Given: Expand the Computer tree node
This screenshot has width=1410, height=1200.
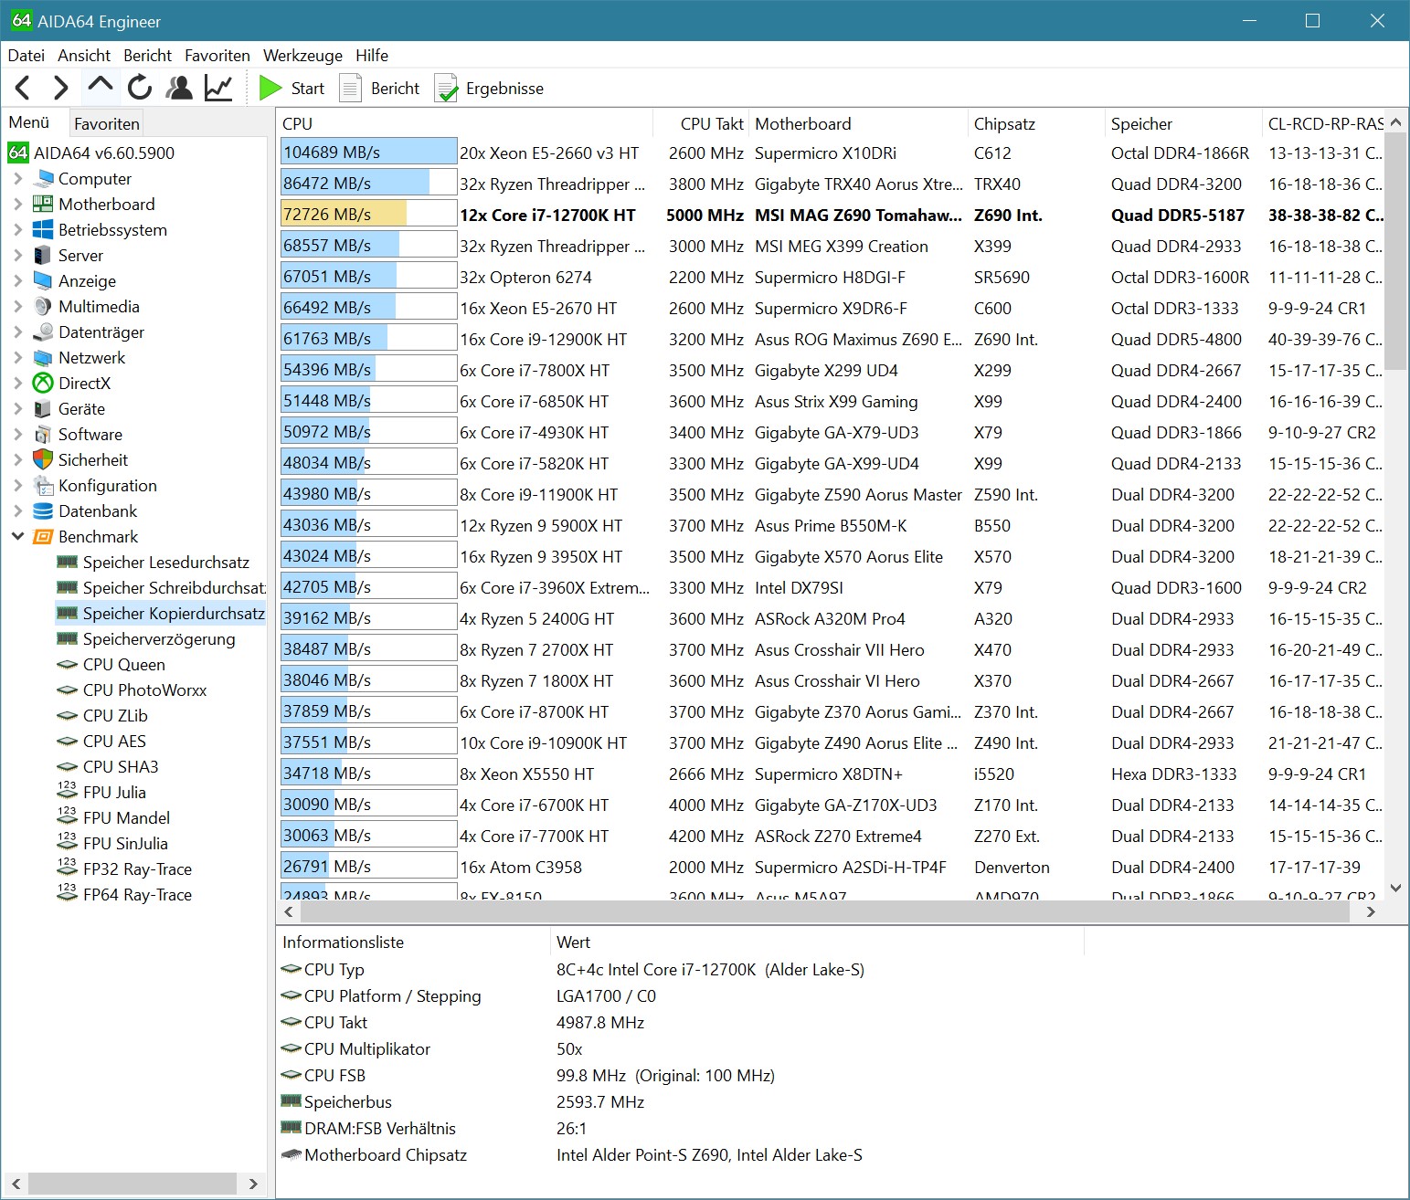Looking at the screenshot, I should (18, 179).
